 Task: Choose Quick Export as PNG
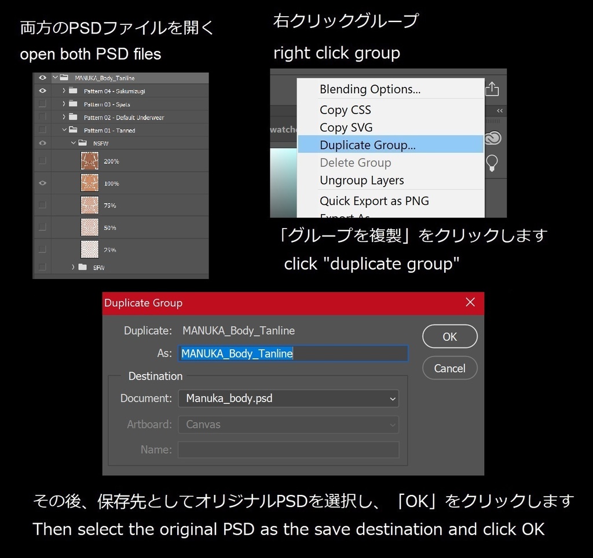(x=374, y=201)
